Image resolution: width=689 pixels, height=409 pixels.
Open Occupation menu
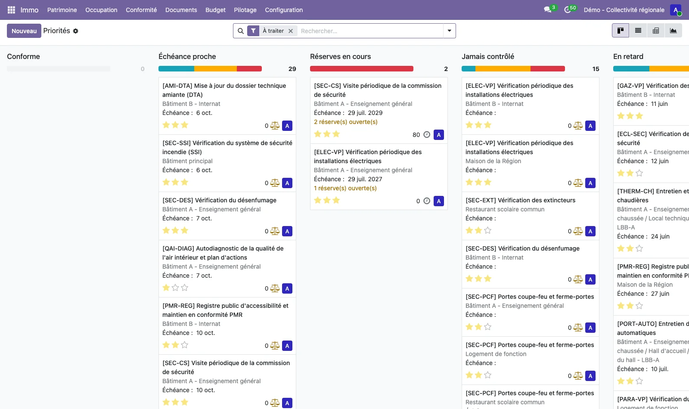pyautogui.click(x=101, y=10)
